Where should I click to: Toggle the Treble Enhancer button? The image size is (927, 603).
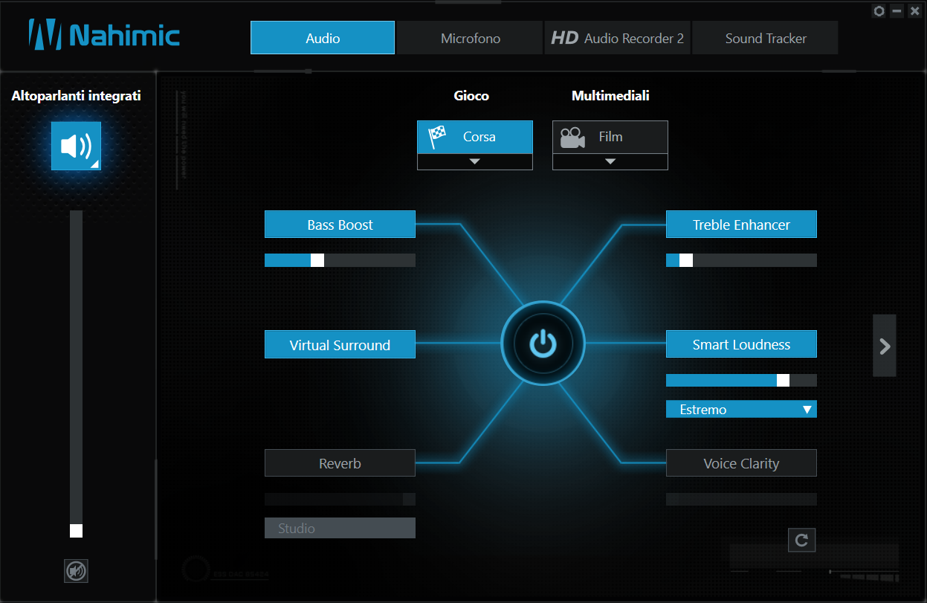pos(740,225)
